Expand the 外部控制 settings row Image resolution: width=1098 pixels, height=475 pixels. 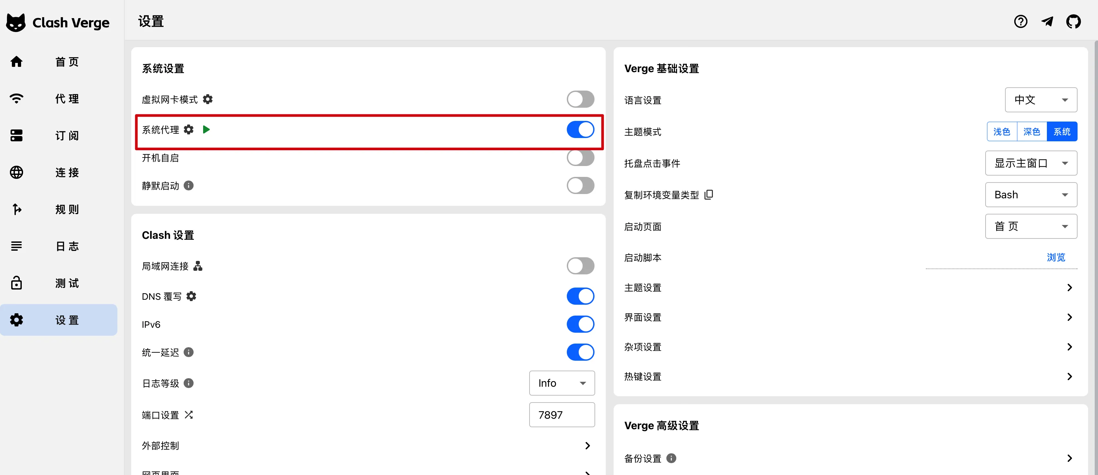588,446
